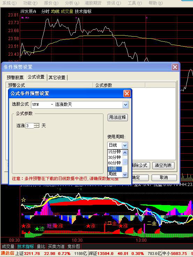Image resolution: width=193 pixels, height=257 pixels.
Task: Switch to the 技术指标 bottom tab
Action: coord(25,246)
